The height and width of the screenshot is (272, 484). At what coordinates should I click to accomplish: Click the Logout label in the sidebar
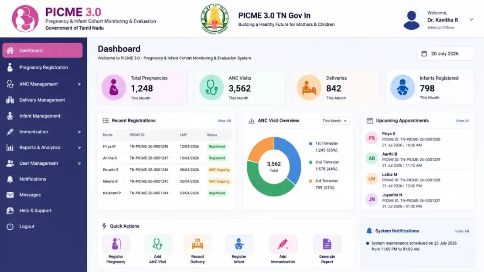pos(27,226)
